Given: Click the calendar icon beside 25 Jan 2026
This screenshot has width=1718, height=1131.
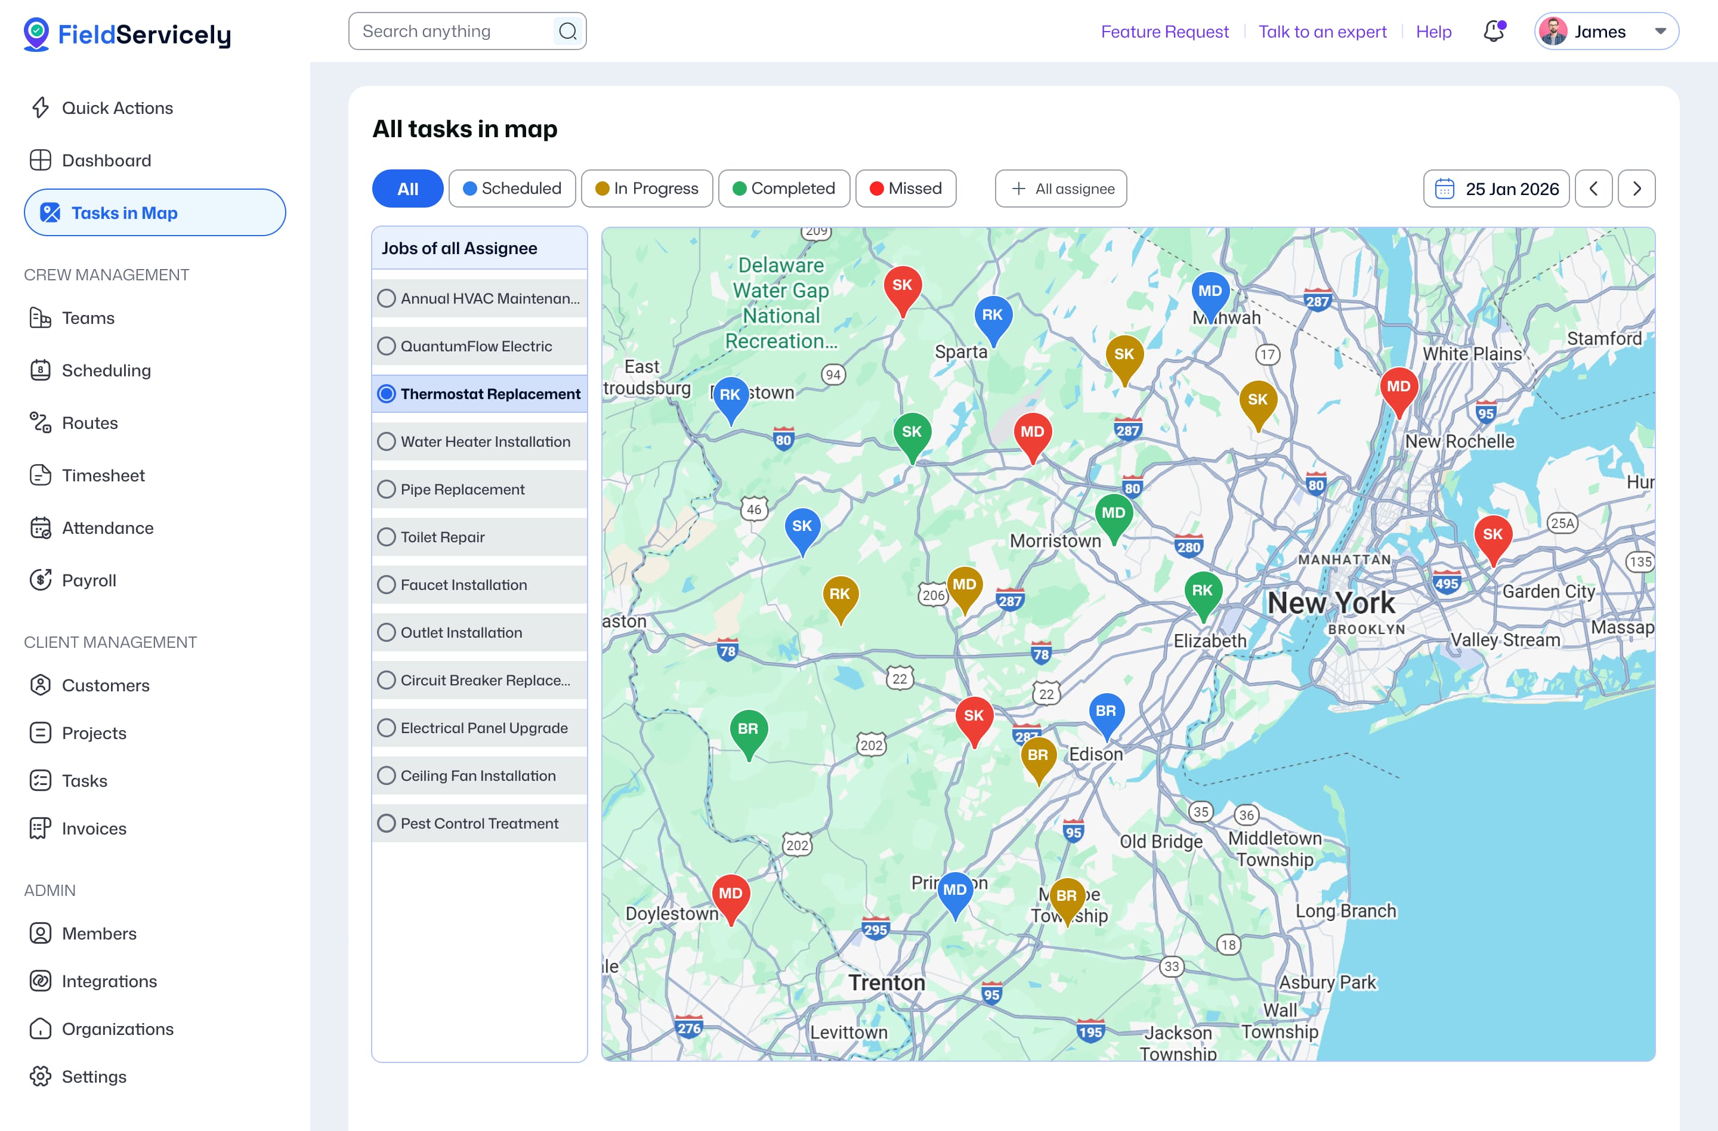Looking at the screenshot, I should [x=1444, y=189].
